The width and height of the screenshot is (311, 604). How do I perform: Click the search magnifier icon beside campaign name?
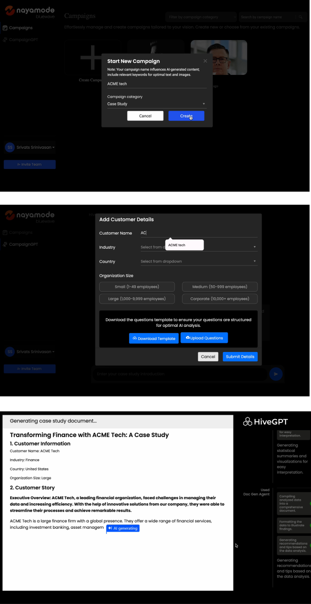301,17
